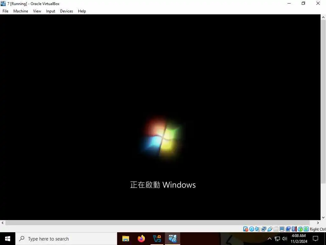This screenshot has width=326, height=245.
Task: Click the volume speaker tray icon
Action: (x=285, y=239)
